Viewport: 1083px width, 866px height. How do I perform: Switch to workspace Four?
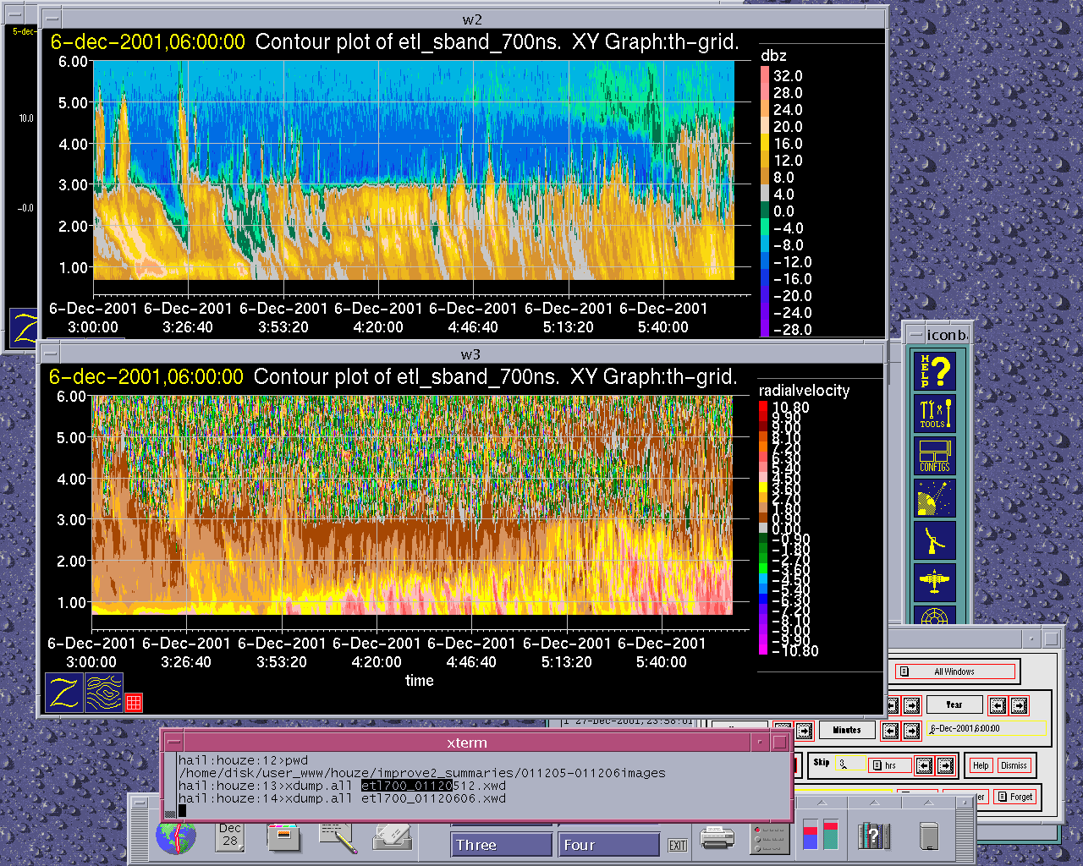608,845
